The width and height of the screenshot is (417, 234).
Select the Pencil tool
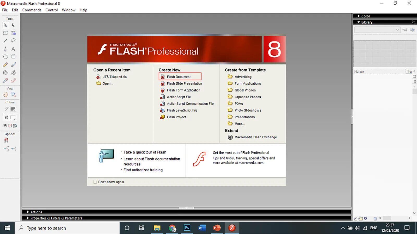5,65
